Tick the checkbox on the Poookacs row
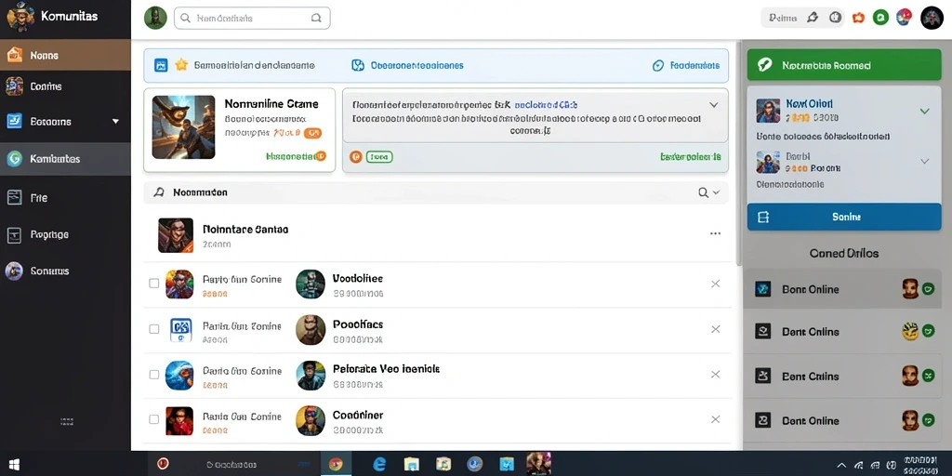Viewport: 952px width, 476px height. coord(154,329)
